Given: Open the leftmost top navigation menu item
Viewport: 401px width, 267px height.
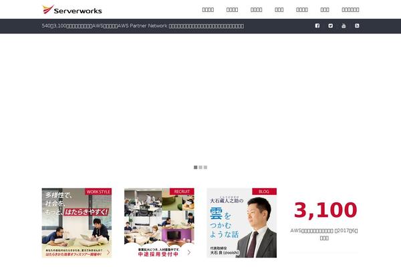Looking at the screenshot, I should (x=208, y=9).
